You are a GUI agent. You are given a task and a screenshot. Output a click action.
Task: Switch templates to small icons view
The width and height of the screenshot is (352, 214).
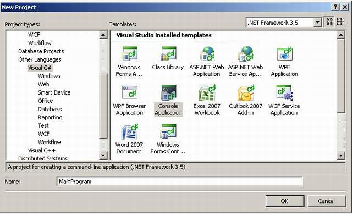[x=340, y=22]
